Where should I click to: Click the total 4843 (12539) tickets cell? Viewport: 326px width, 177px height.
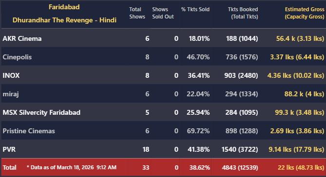(x=240, y=167)
